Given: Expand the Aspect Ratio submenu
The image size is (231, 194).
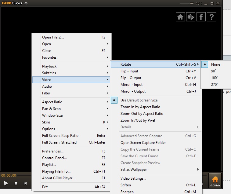Looking at the screenshot, I should click(71, 102).
